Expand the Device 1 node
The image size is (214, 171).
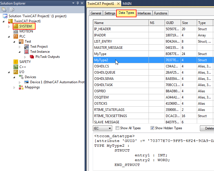point(20,82)
